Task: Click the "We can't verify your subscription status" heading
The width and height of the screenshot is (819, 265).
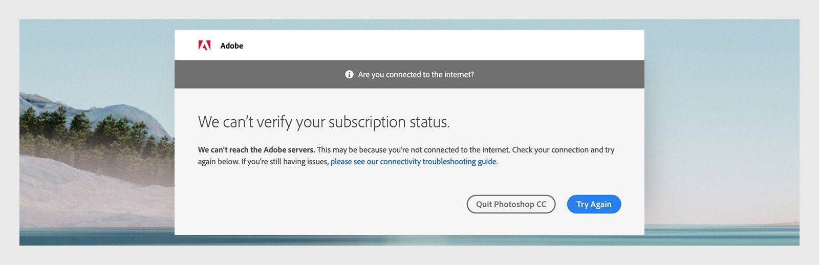Action: pos(324,122)
